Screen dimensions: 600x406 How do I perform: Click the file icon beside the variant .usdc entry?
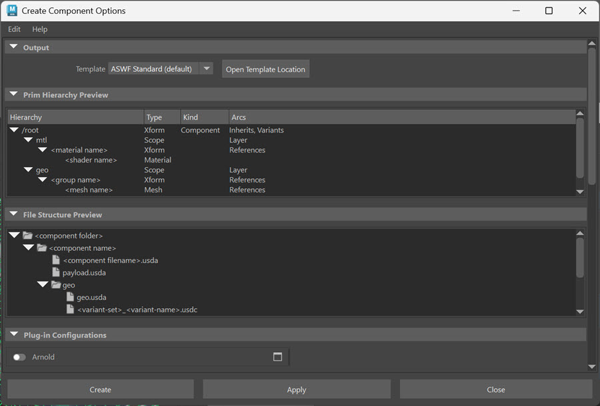pyautogui.click(x=69, y=309)
